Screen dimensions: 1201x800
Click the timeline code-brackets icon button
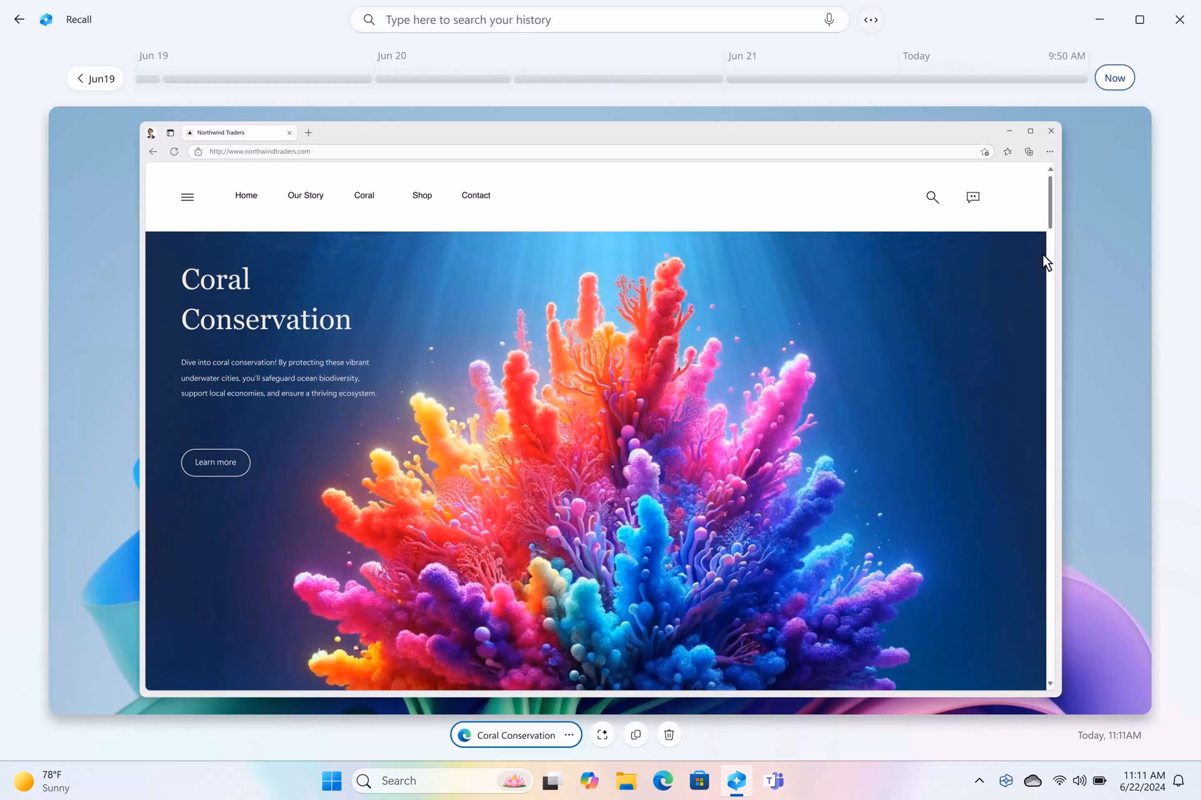click(871, 20)
